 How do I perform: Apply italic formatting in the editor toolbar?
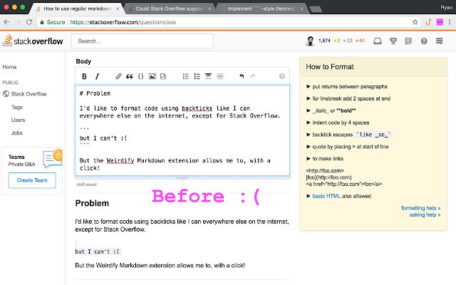97,76
